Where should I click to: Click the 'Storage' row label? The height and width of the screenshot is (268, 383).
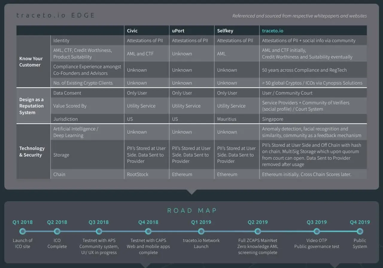[x=61, y=155]
